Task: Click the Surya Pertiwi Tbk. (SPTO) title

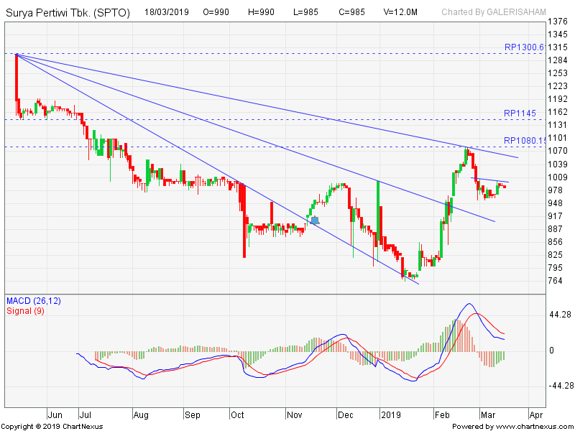Action: 68,12
